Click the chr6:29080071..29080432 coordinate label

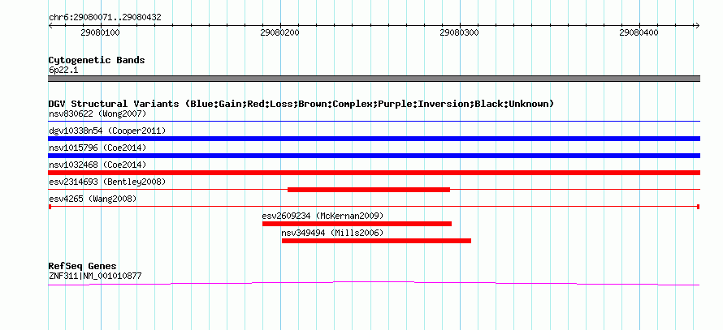pyautogui.click(x=105, y=17)
